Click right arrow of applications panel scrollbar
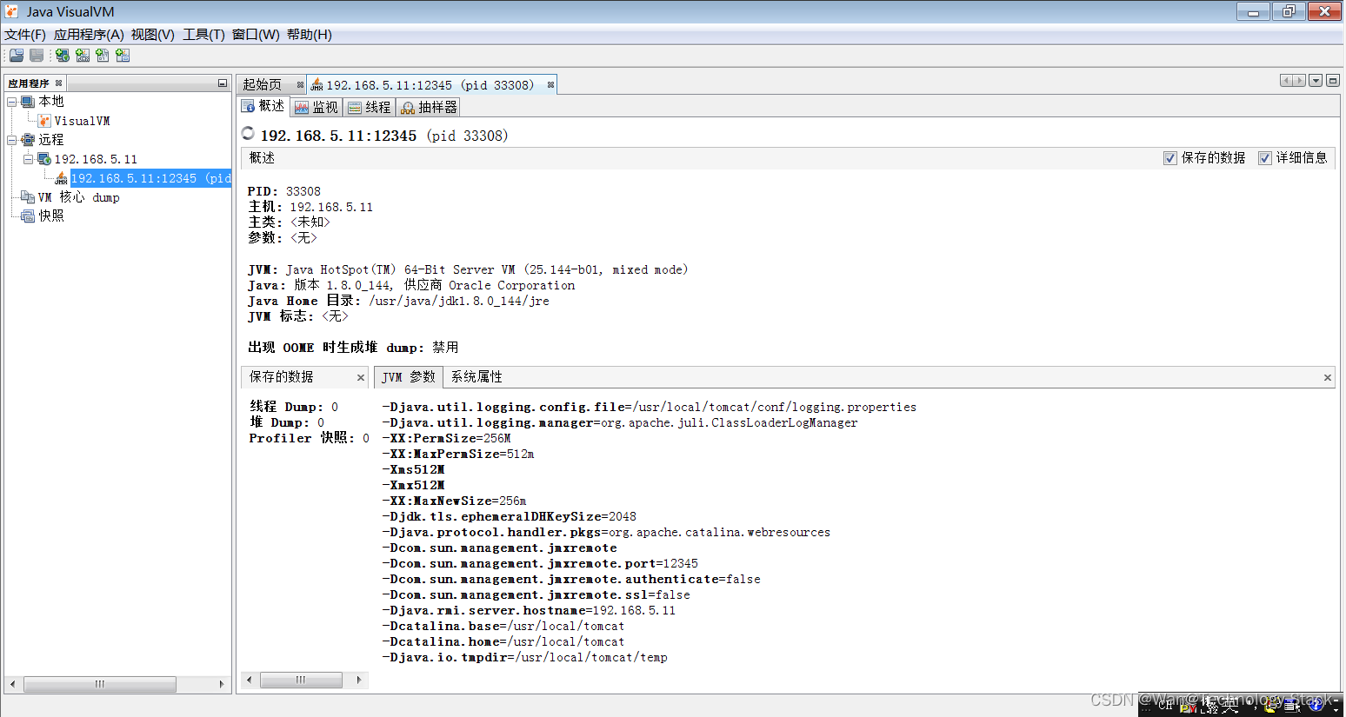This screenshot has height=717, width=1346. coord(222,685)
